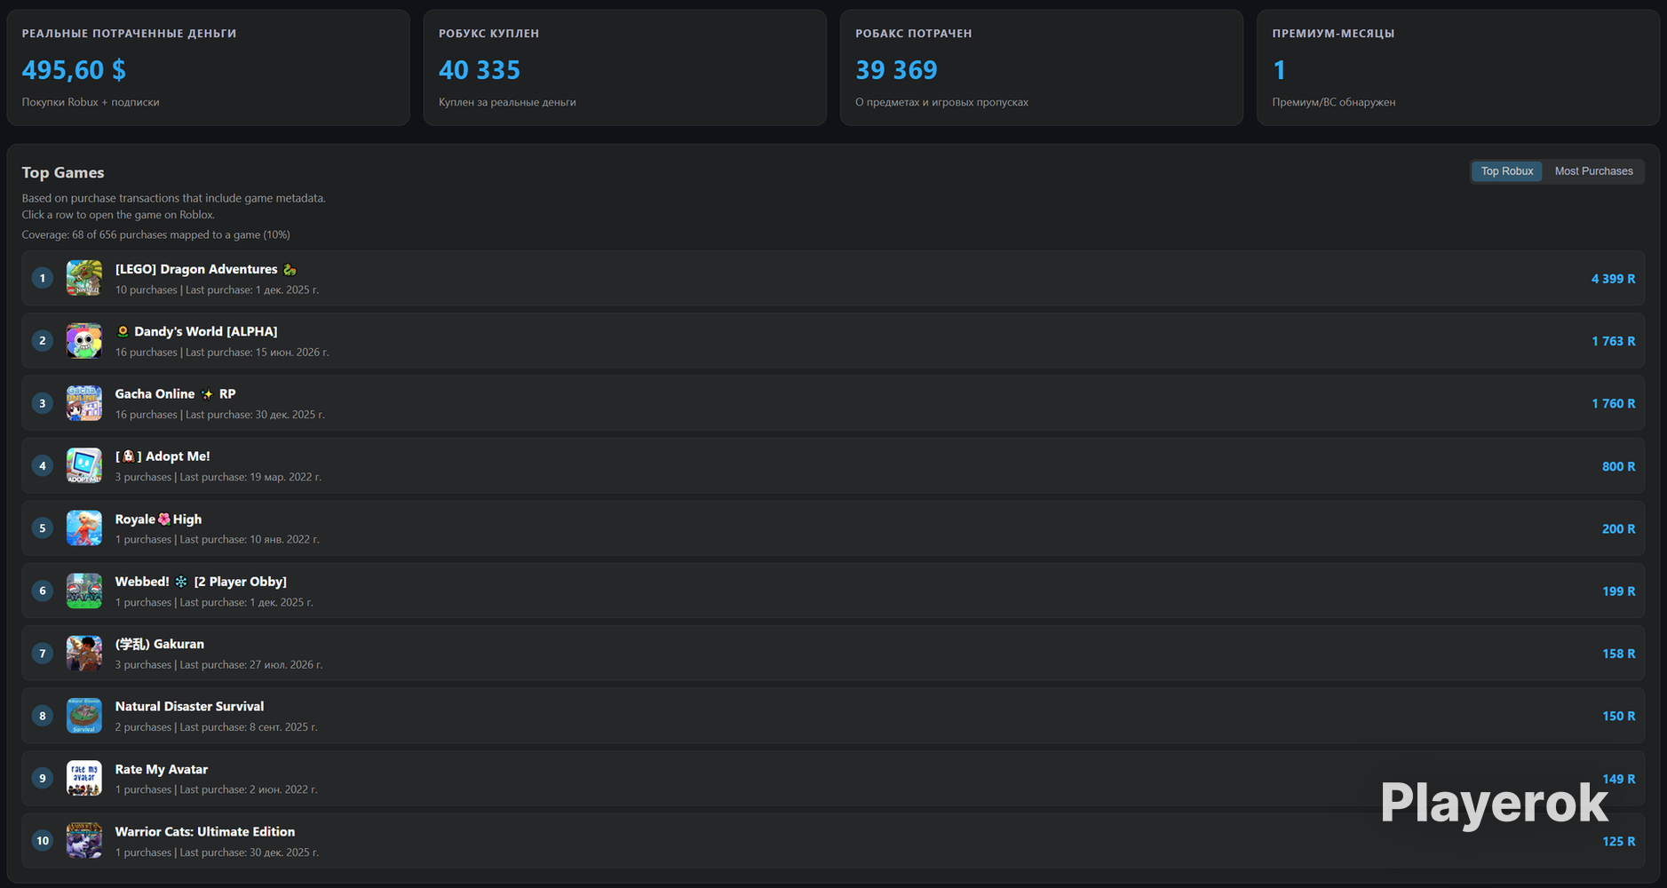The height and width of the screenshot is (888, 1667).
Task: Open the Gakuran title
Action: point(160,644)
